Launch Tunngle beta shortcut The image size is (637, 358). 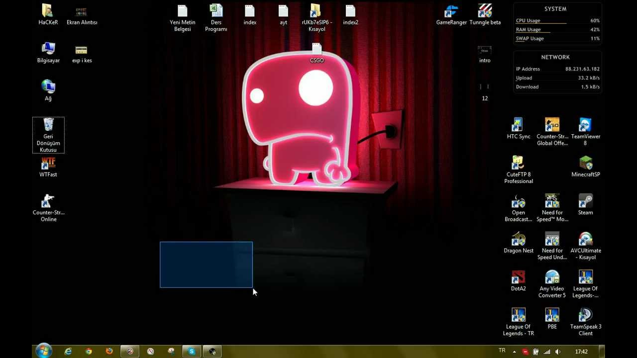click(x=485, y=15)
